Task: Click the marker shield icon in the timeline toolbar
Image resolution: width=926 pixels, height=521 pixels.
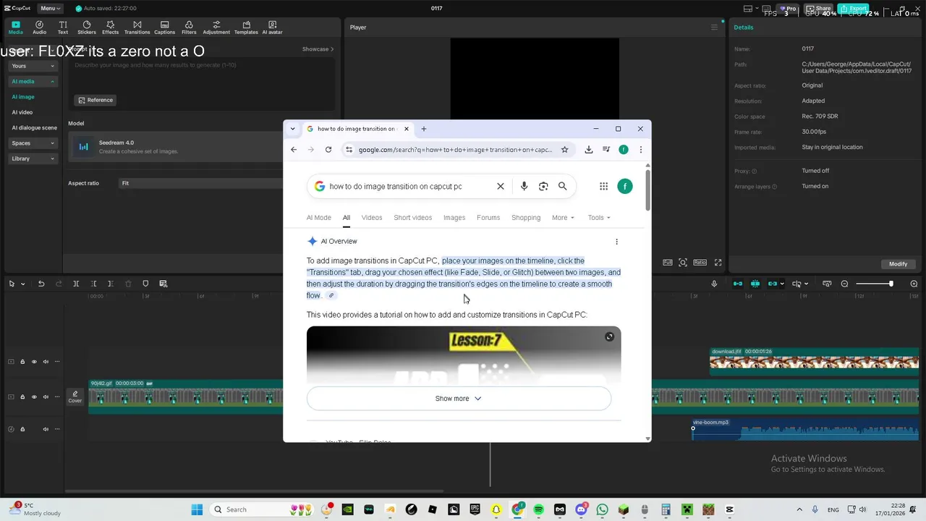Action: (145, 284)
